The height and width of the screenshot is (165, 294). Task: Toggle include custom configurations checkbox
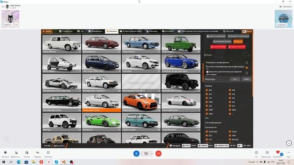pos(247,67)
